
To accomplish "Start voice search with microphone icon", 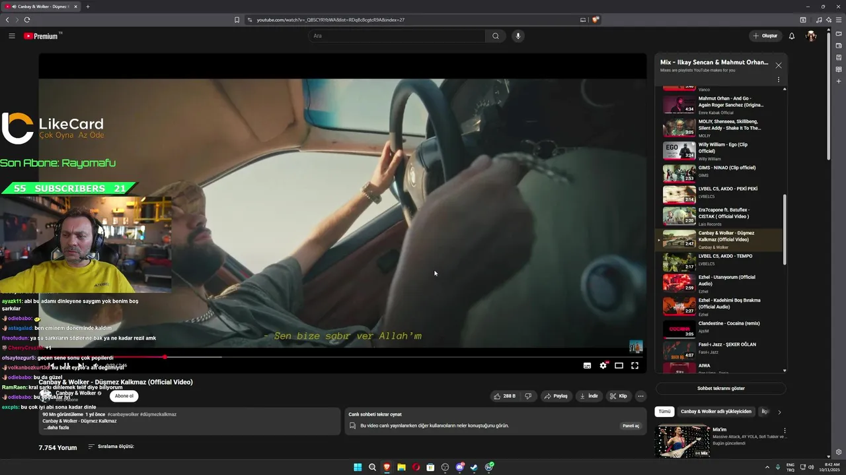I will (518, 36).
